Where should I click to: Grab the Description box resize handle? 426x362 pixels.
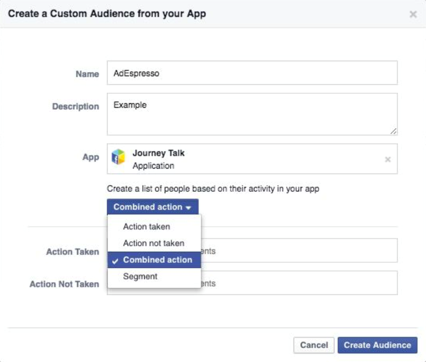[x=393, y=131]
